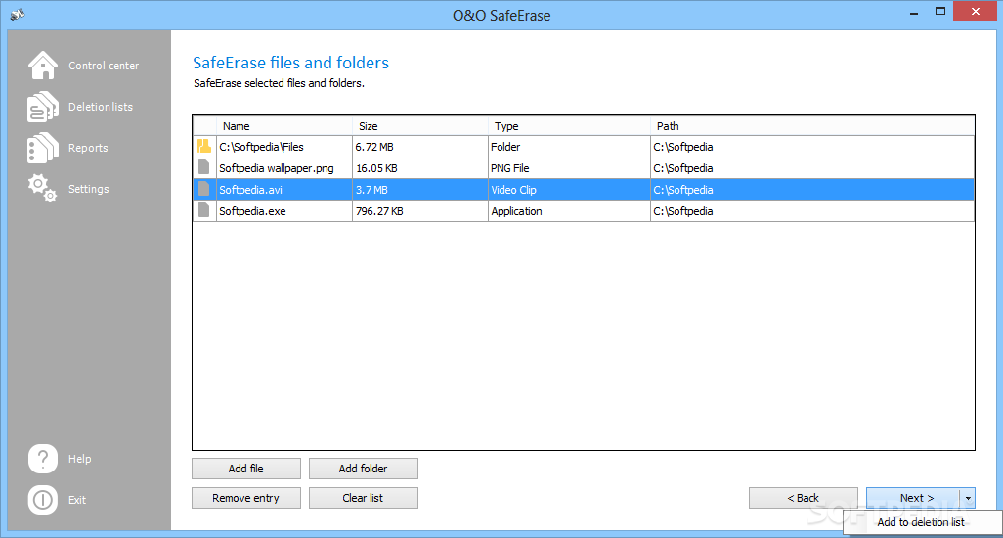
Task: Select the C:\Softpedia\Files row name
Action: point(261,147)
